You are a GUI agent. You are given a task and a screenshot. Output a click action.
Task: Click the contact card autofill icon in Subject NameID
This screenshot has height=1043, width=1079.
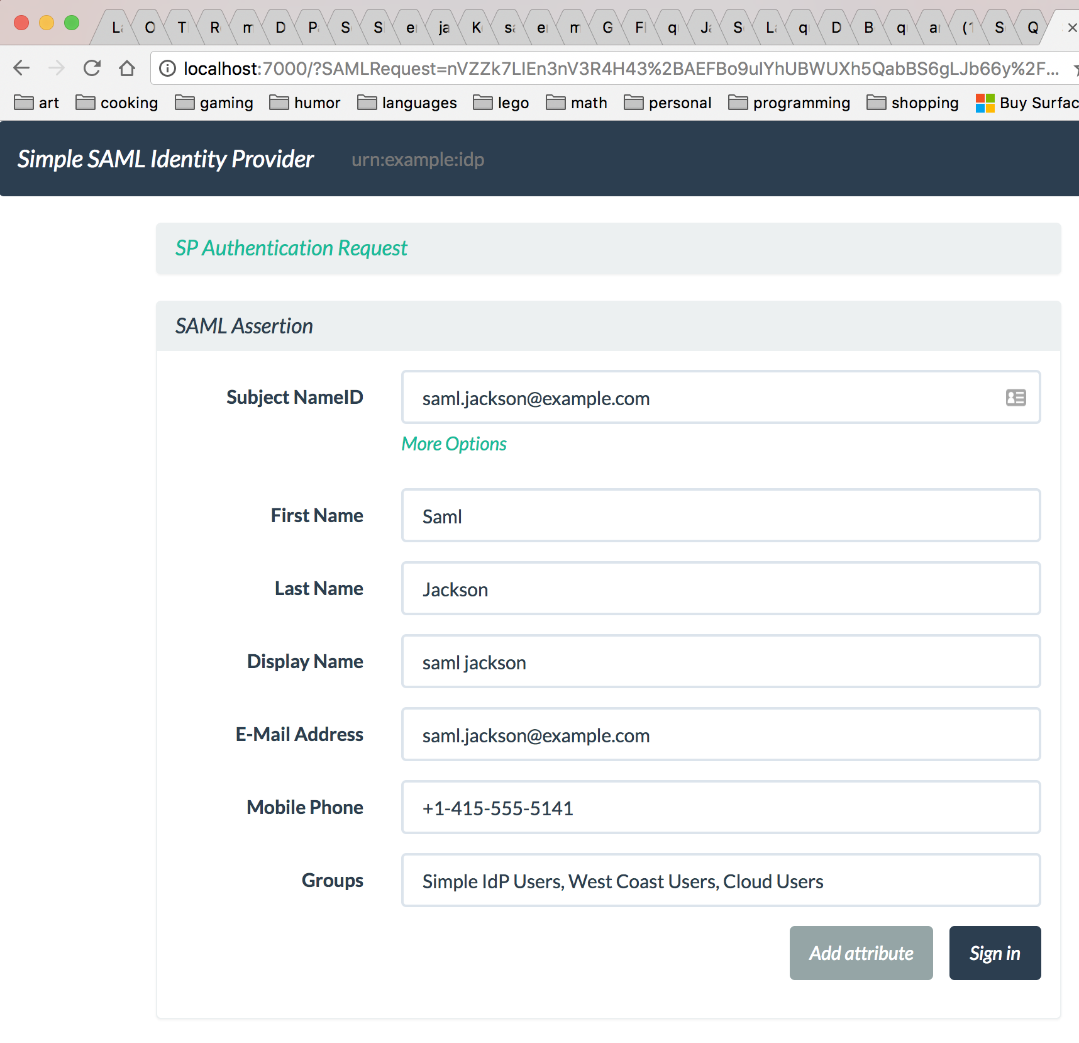click(x=1015, y=398)
